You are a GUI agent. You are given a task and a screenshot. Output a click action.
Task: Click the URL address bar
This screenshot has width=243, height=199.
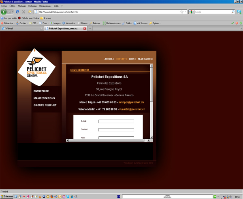click(109, 12)
